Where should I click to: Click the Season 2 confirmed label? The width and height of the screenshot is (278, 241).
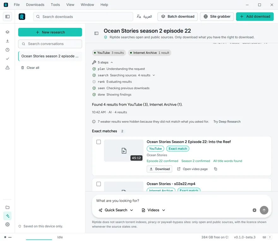pyautogui.click(x=196, y=161)
